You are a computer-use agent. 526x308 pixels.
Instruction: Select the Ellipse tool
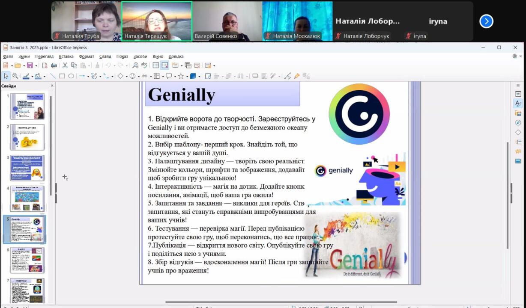pos(71,76)
